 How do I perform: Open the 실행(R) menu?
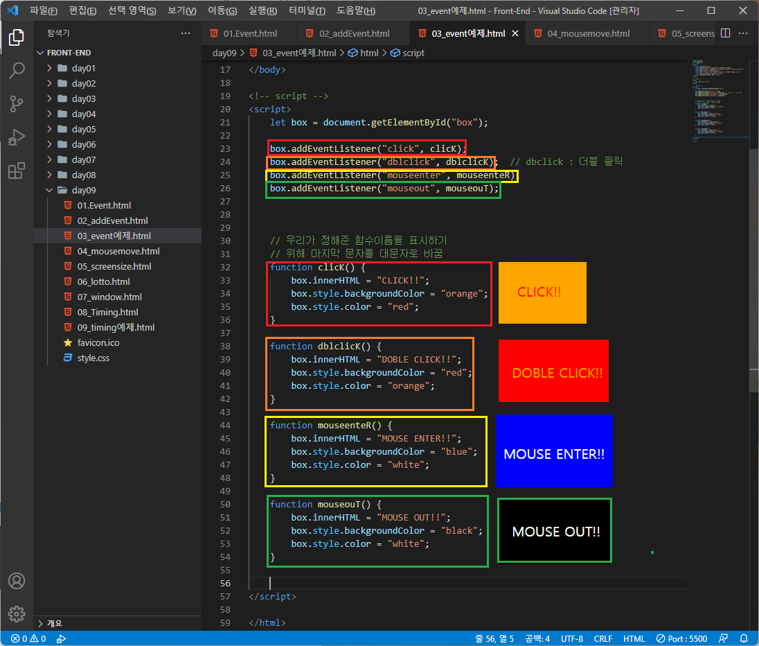263,10
